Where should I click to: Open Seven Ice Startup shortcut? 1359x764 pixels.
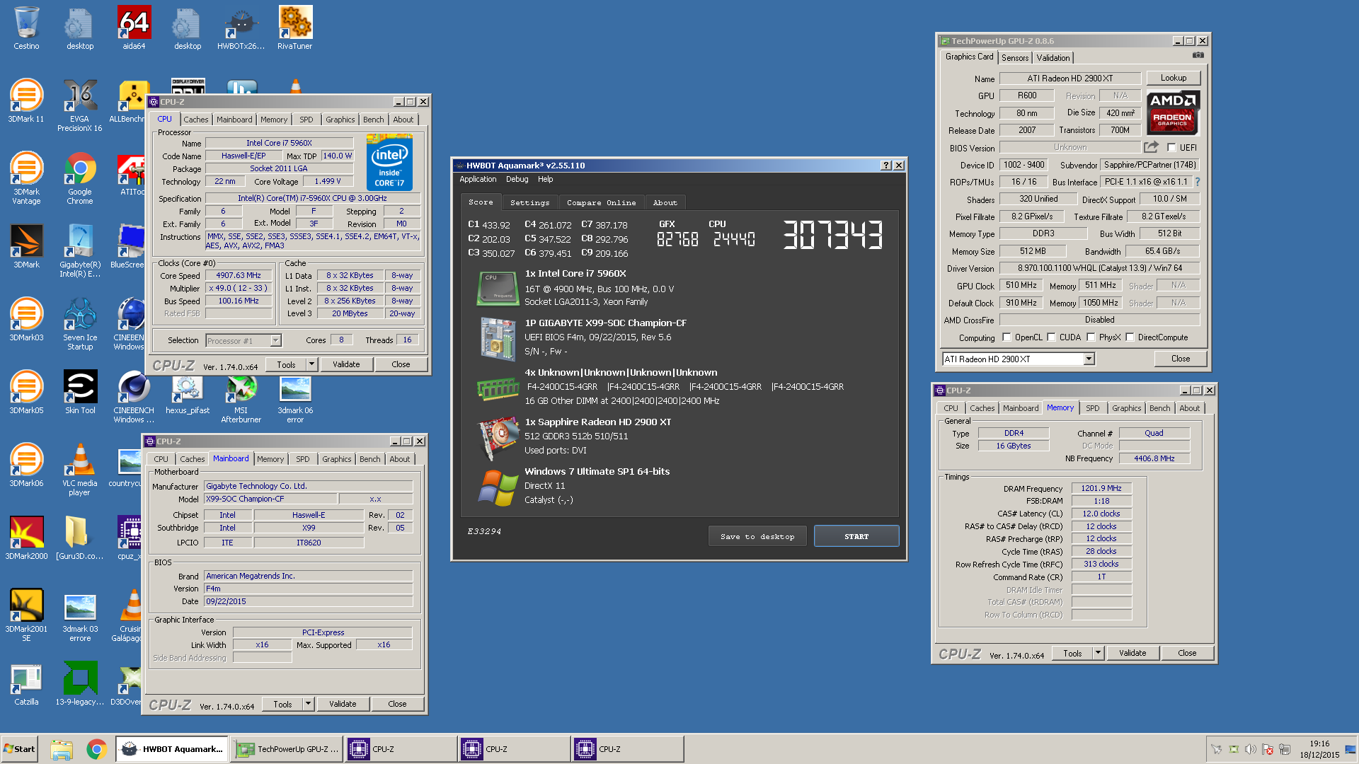tap(80, 324)
